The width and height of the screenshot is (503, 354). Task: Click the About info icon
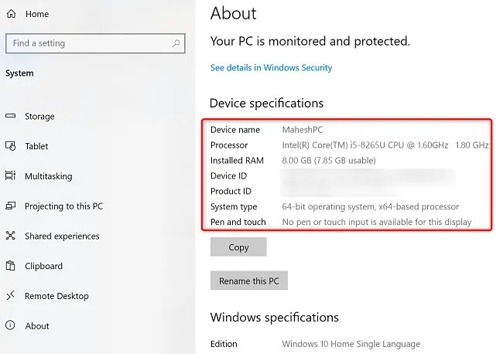coord(11,326)
